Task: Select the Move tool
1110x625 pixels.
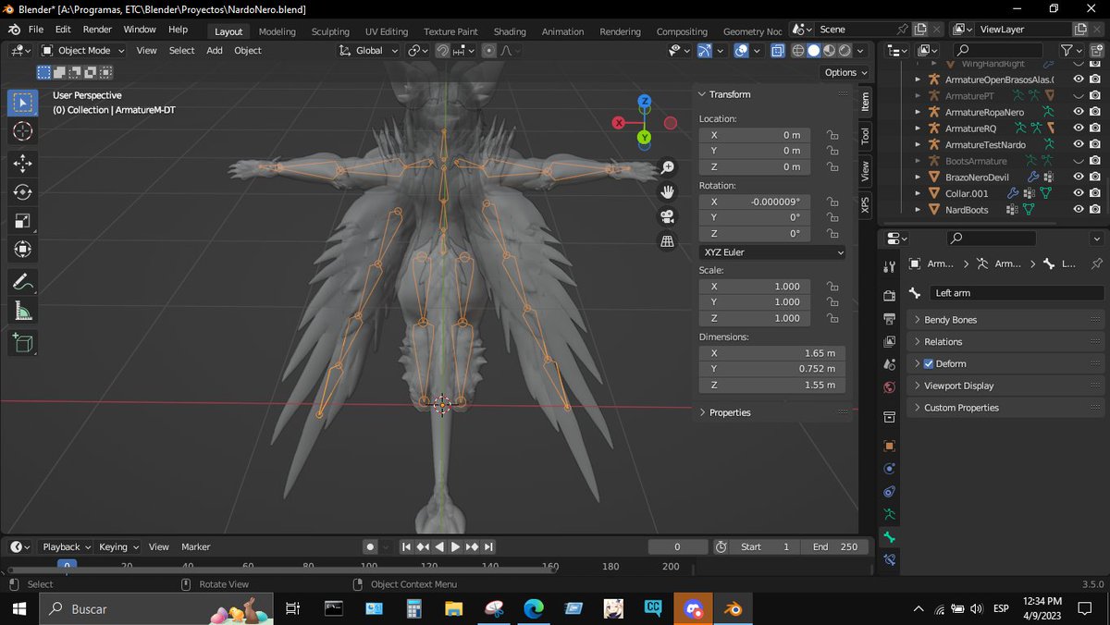Action: (23, 164)
